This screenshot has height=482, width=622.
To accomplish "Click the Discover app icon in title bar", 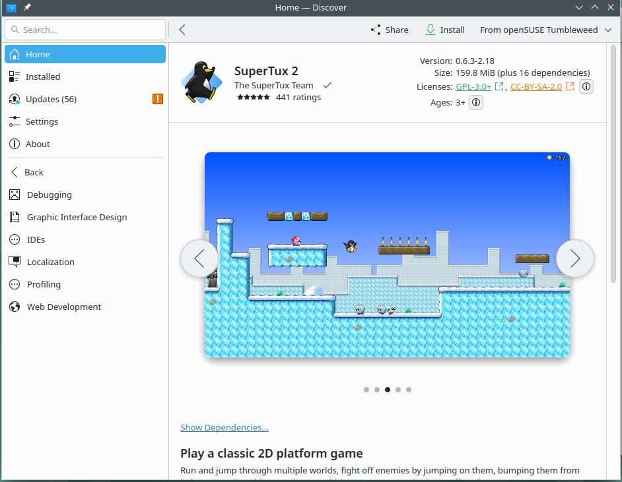I will pos(11,7).
